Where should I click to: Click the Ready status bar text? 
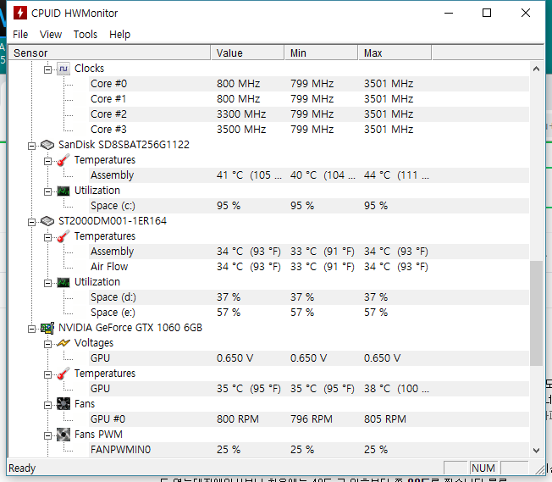(x=22, y=468)
